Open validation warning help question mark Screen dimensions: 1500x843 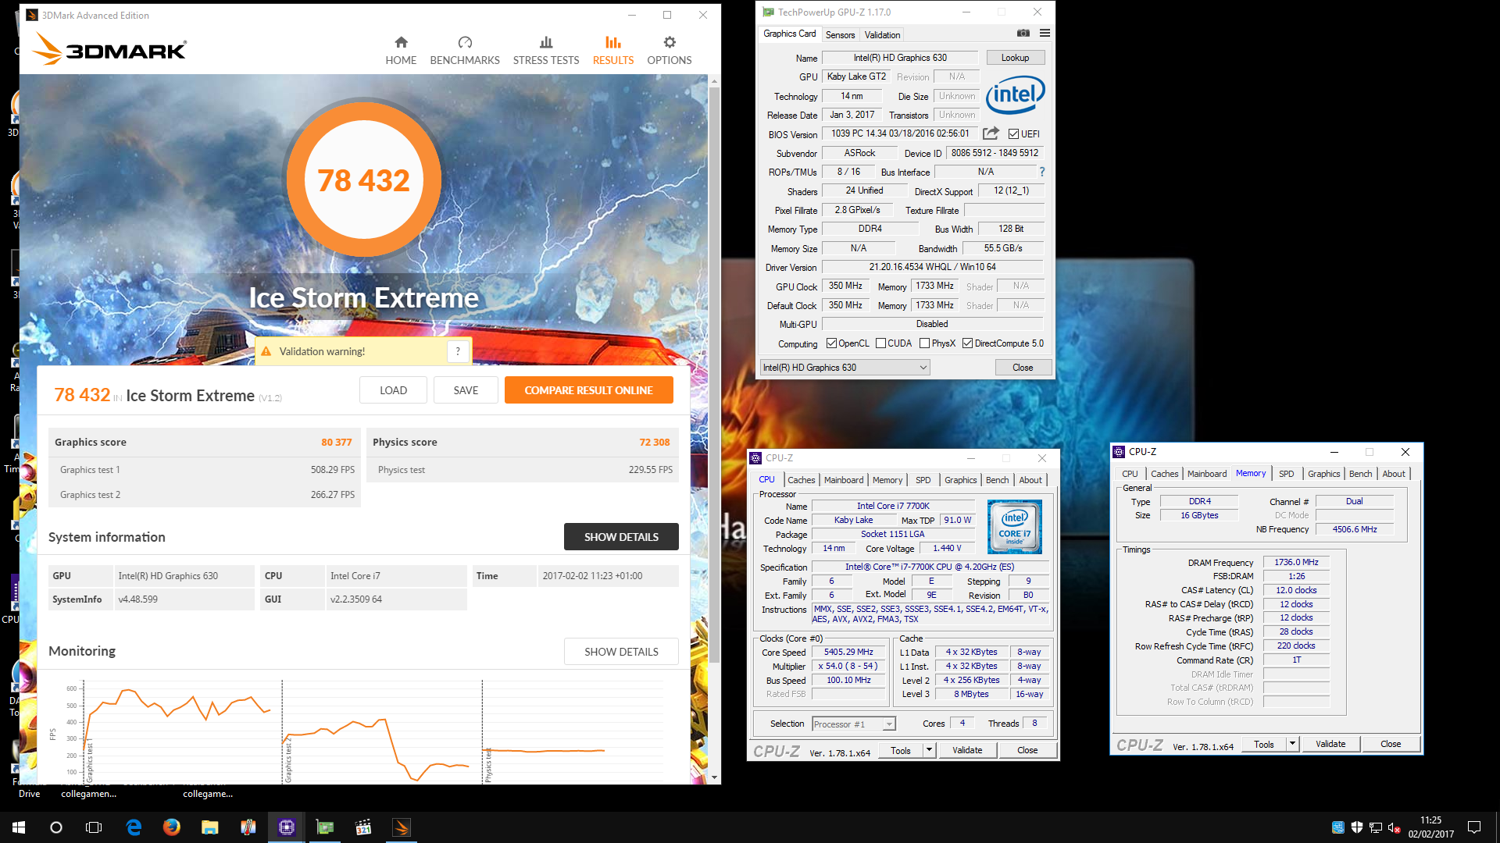click(459, 351)
